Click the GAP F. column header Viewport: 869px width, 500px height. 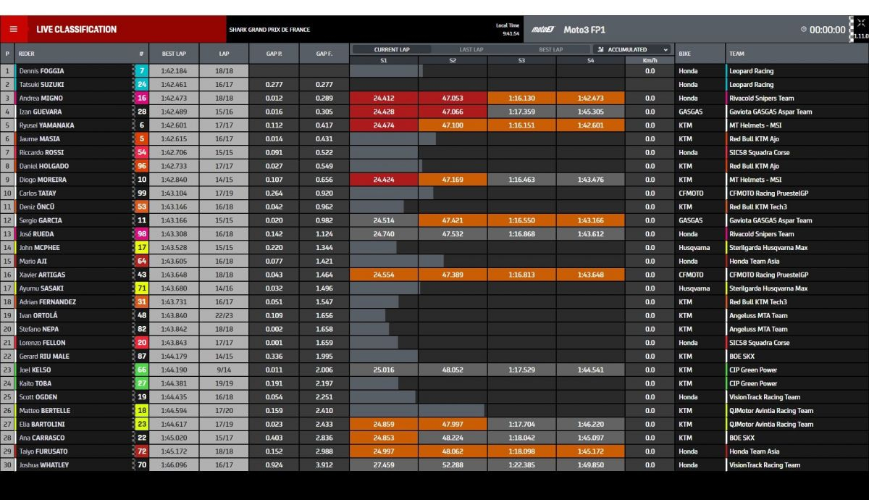324,54
